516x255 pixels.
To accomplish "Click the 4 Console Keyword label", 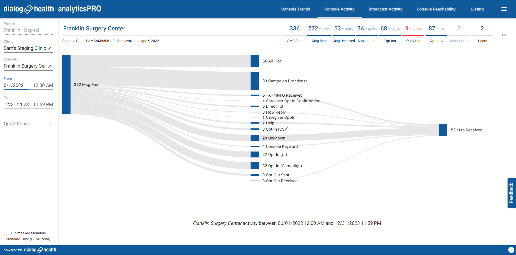I will pyautogui.click(x=280, y=146).
